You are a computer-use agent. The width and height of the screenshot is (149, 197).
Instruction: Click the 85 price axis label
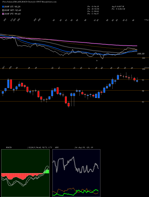[143, 102]
